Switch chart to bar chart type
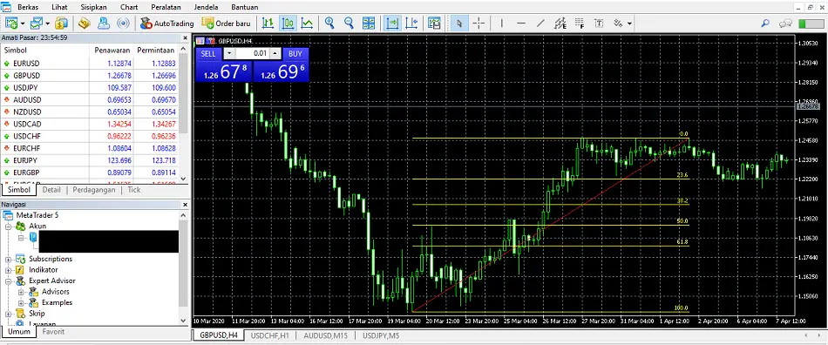The image size is (828, 345). 268,24
